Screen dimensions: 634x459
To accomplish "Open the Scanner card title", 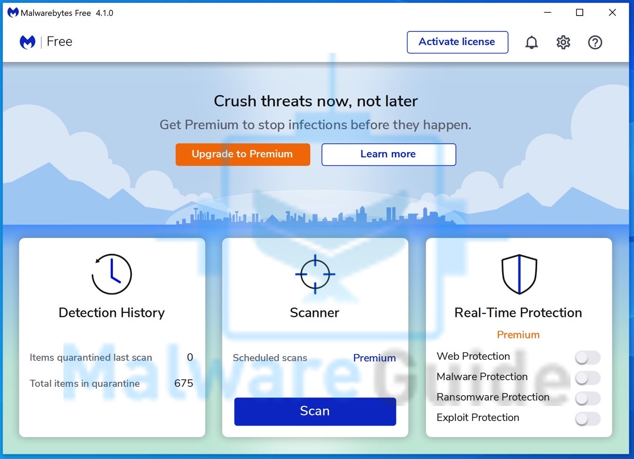I will pyautogui.click(x=314, y=313).
